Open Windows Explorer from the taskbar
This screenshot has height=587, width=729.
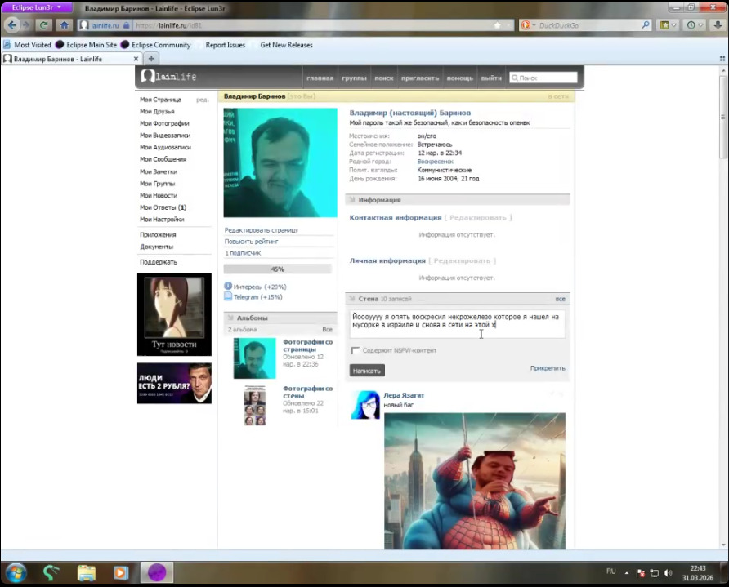point(87,572)
